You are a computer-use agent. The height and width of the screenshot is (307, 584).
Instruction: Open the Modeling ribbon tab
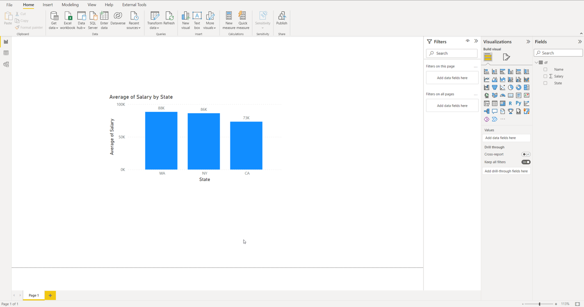[x=70, y=5]
